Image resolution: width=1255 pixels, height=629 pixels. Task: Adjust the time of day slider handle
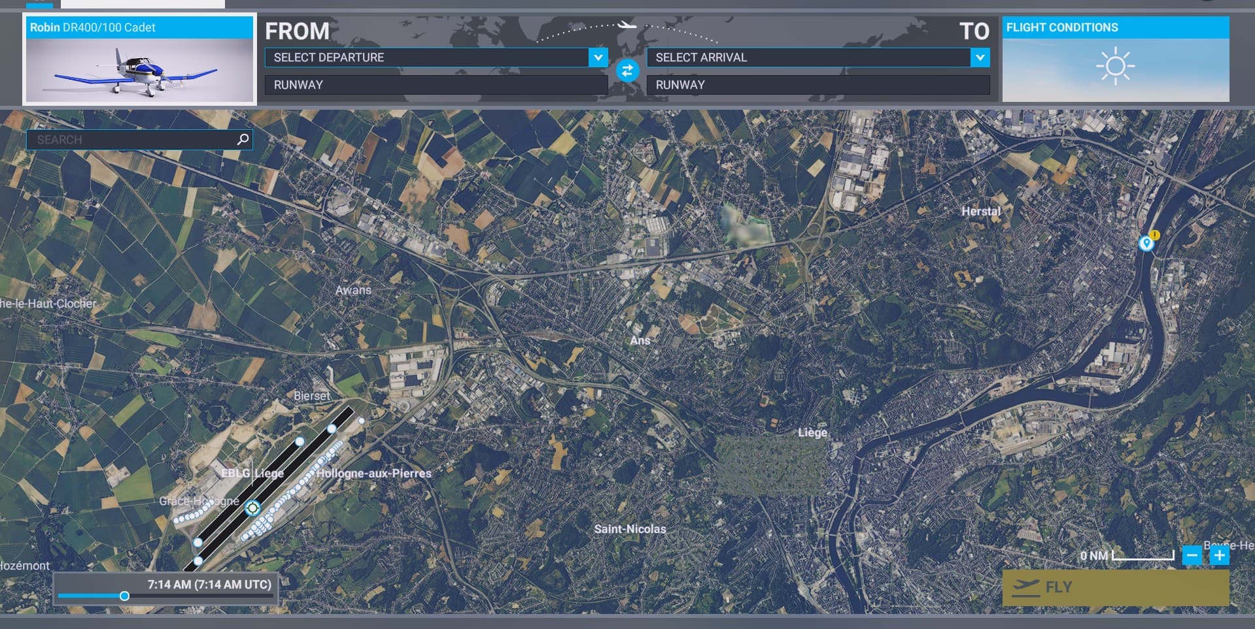coord(124,596)
